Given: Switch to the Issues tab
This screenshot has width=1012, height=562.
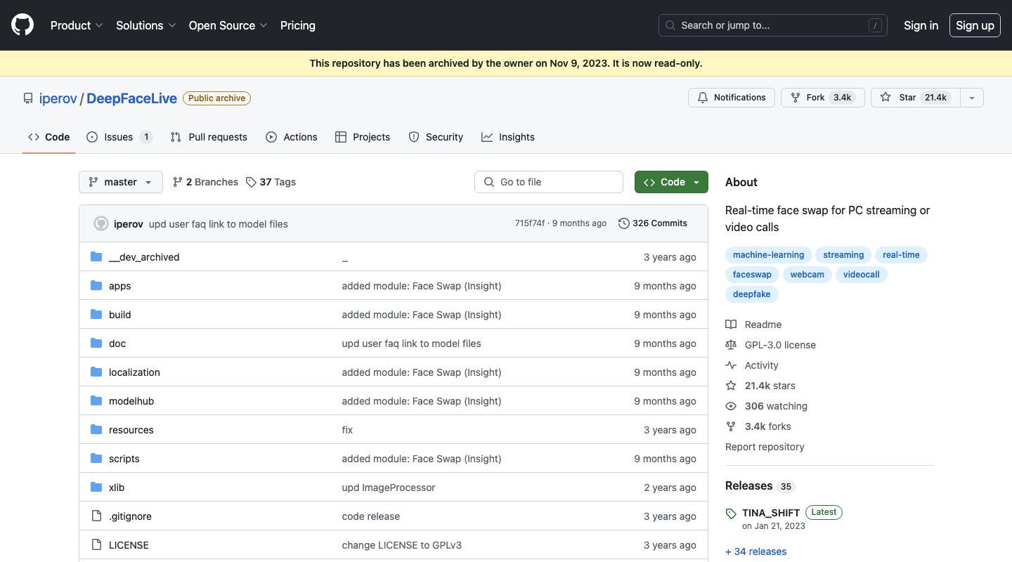Looking at the screenshot, I should pyautogui.click(x=119, y=137).
